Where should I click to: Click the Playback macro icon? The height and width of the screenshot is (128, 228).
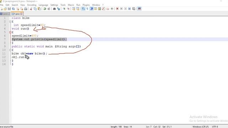125,9
